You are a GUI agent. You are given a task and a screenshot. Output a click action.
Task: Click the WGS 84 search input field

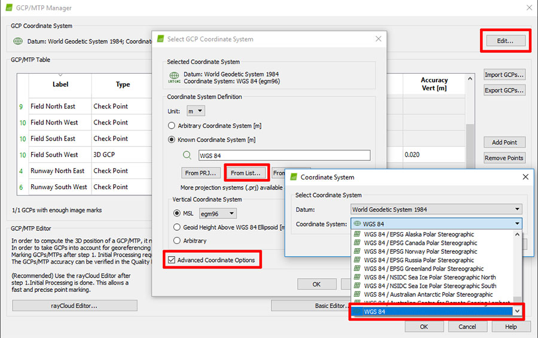284,156
